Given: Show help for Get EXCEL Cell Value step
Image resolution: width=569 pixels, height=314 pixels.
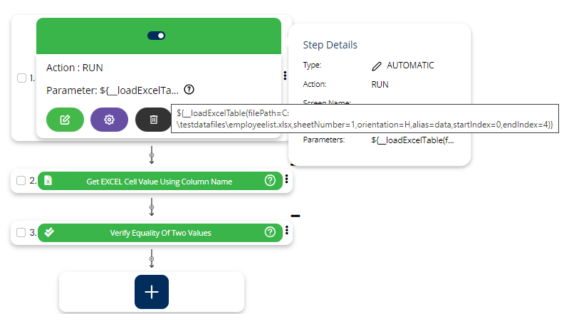Looking at the screenshot, I should click(x=270, y=181).
